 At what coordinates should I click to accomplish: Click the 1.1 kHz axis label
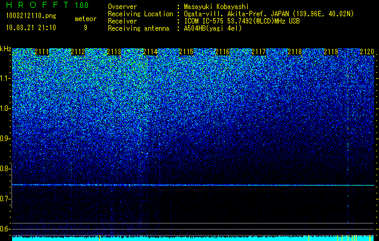point(4,78)
